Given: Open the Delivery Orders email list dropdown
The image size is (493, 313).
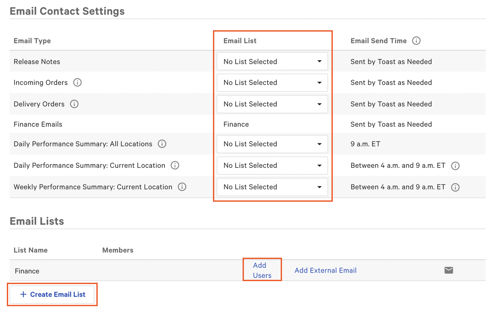Looking at the screenshot, I should [272, 104].
